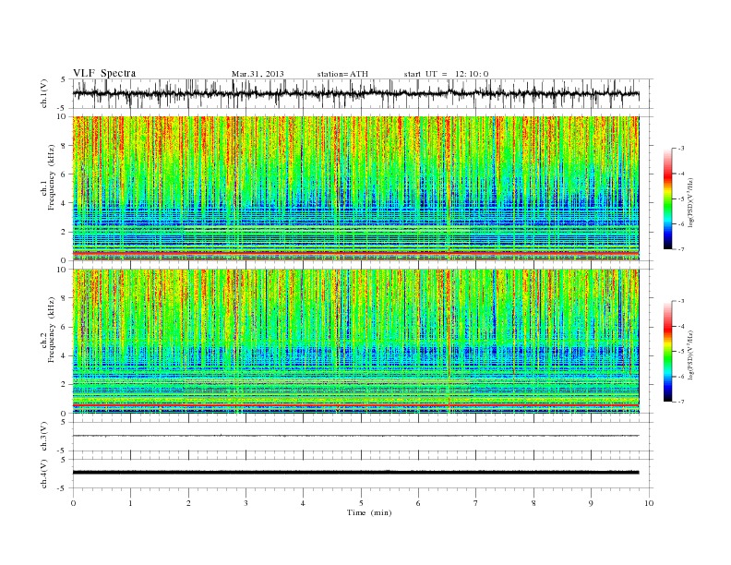The width and height of the screenshot is (731, 565).
Task: Click the "8" kHz tick of ch.1 spectrogram
Action: 65,146
